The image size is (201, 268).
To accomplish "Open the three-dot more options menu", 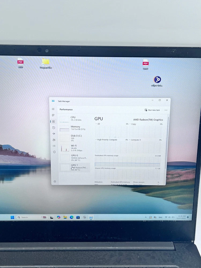I will pyautogui.click(x=166, y=110).
